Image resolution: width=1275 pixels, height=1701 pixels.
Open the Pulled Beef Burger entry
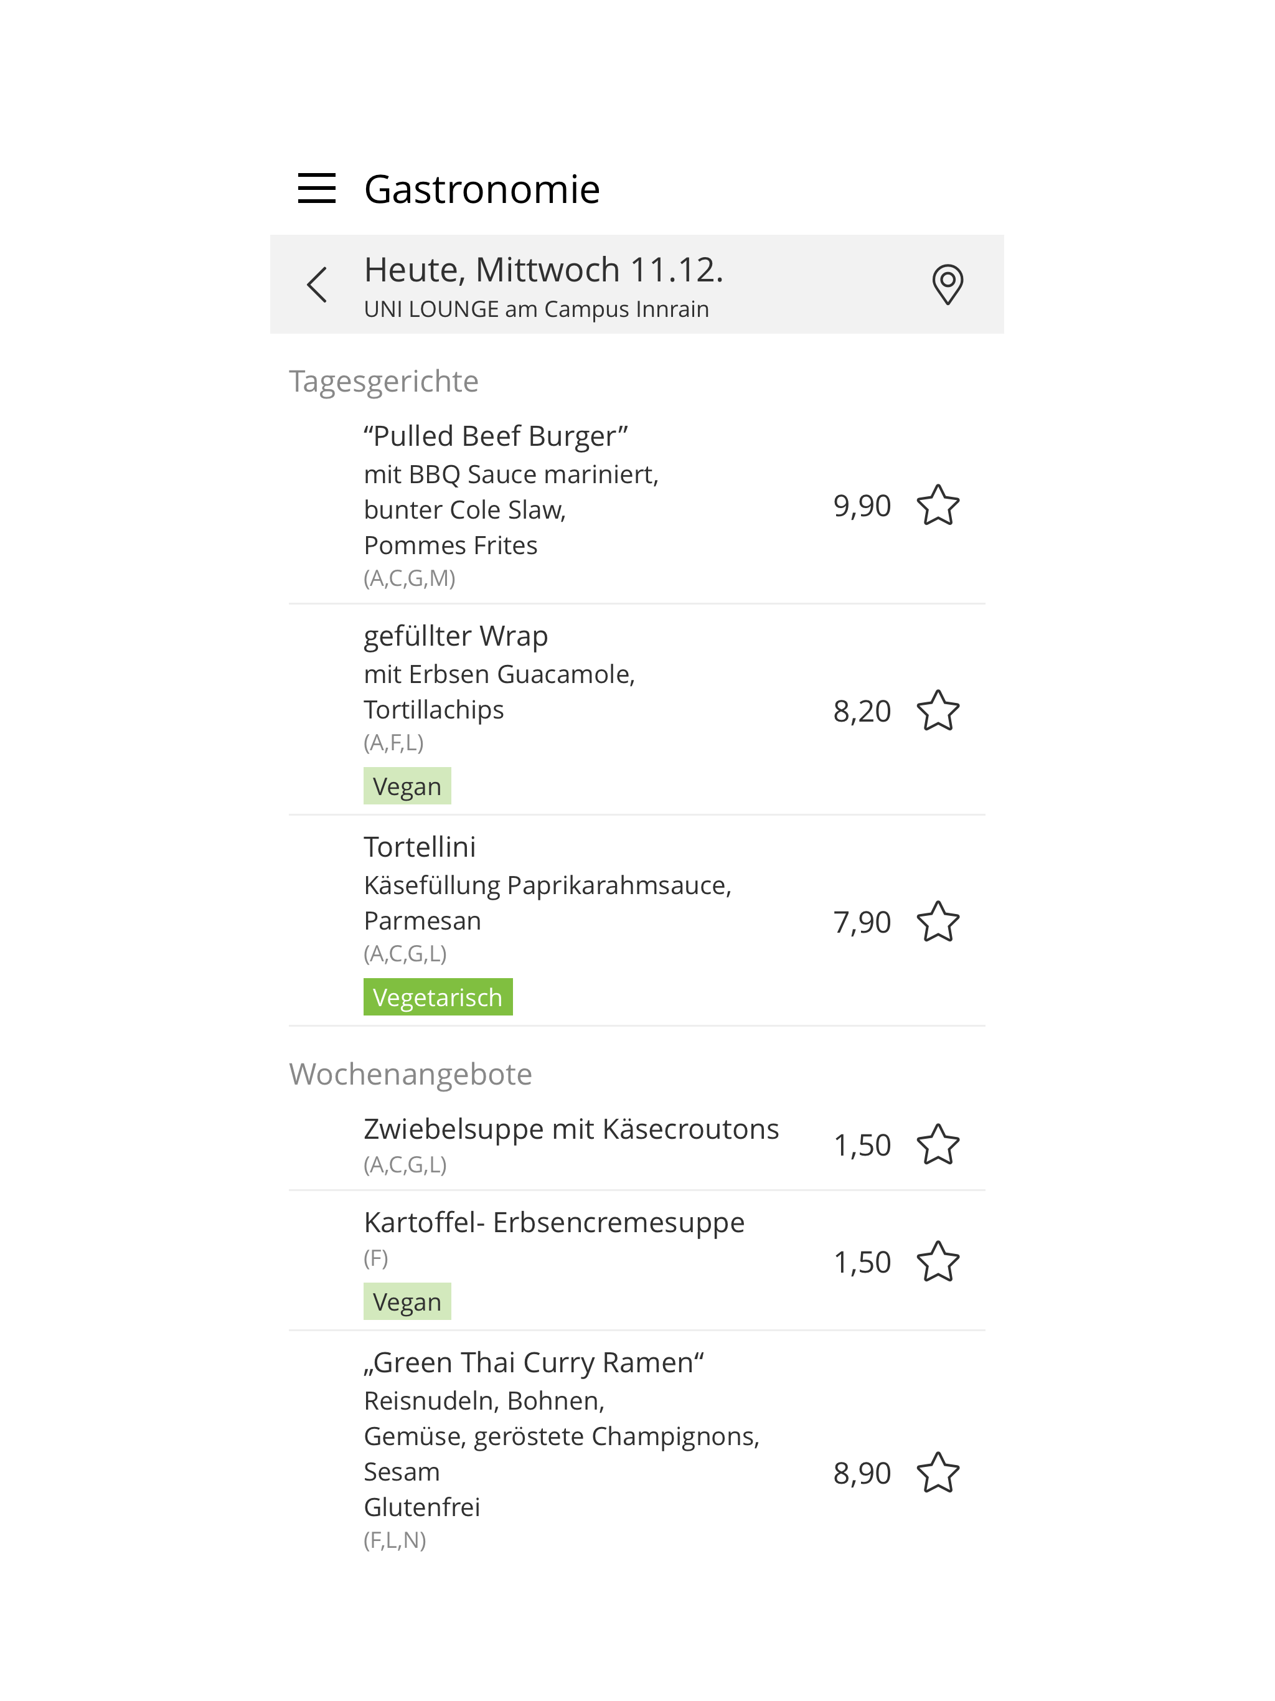pos(637,505)
